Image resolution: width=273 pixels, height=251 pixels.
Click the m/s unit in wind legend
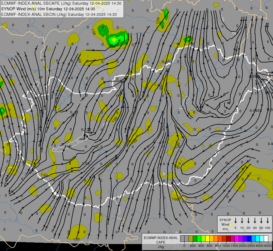tap(225, 229)
